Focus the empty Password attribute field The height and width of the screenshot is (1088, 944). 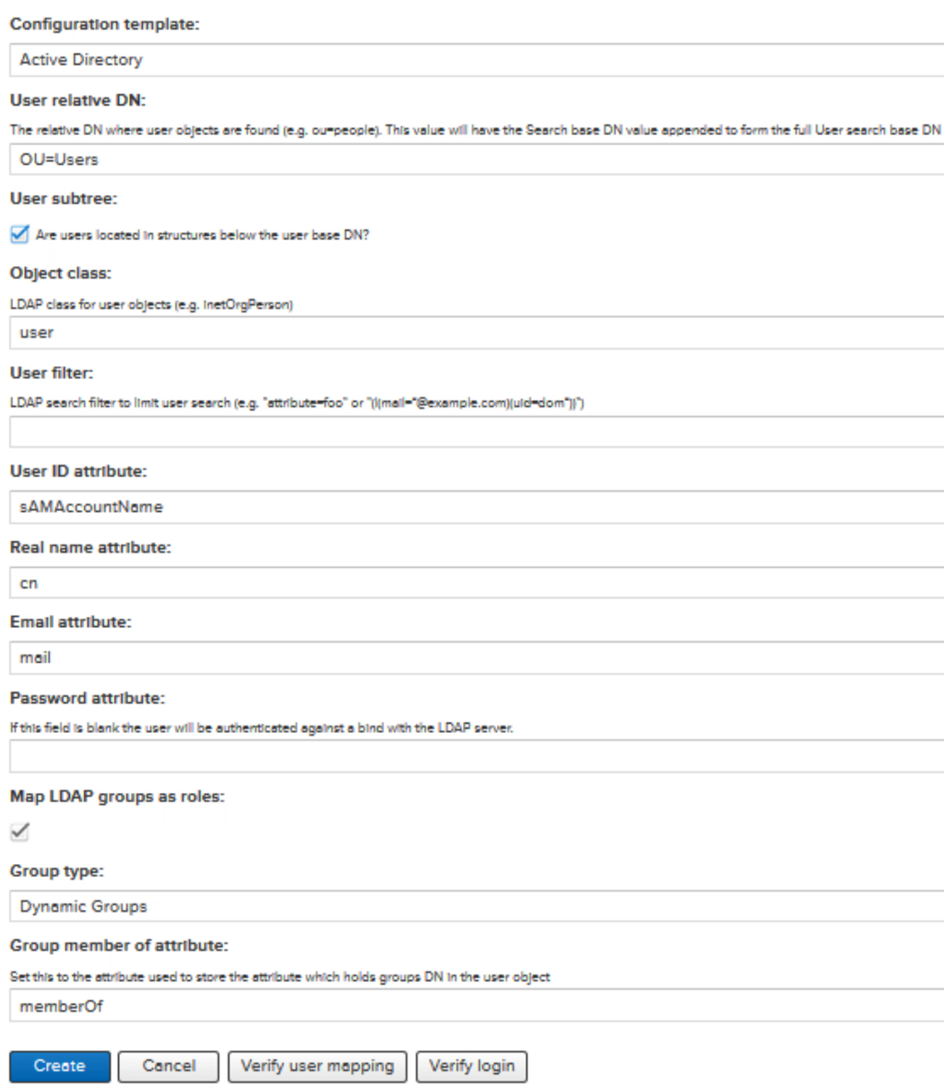pyautogui.click(x=477, y=756)
